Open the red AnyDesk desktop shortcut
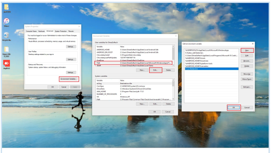The image size is (271, 153). [x=7, y=64]
